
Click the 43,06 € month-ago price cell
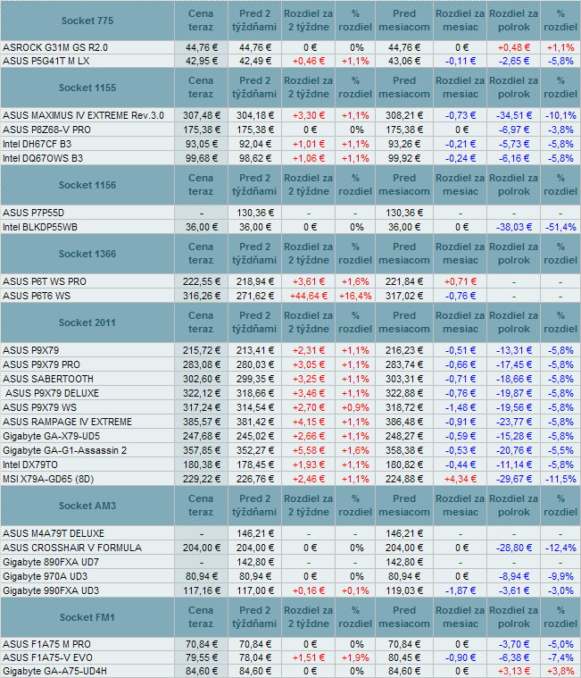[404, 61]
